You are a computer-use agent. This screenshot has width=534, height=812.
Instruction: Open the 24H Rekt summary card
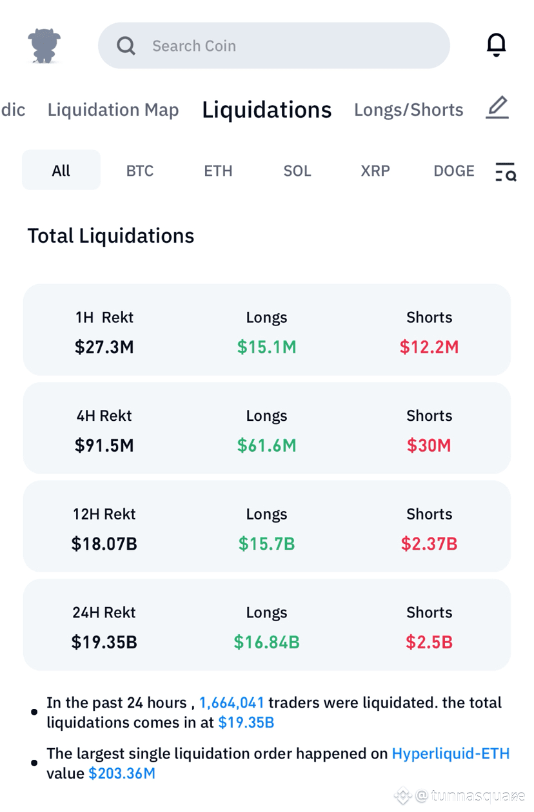(266, 625)
